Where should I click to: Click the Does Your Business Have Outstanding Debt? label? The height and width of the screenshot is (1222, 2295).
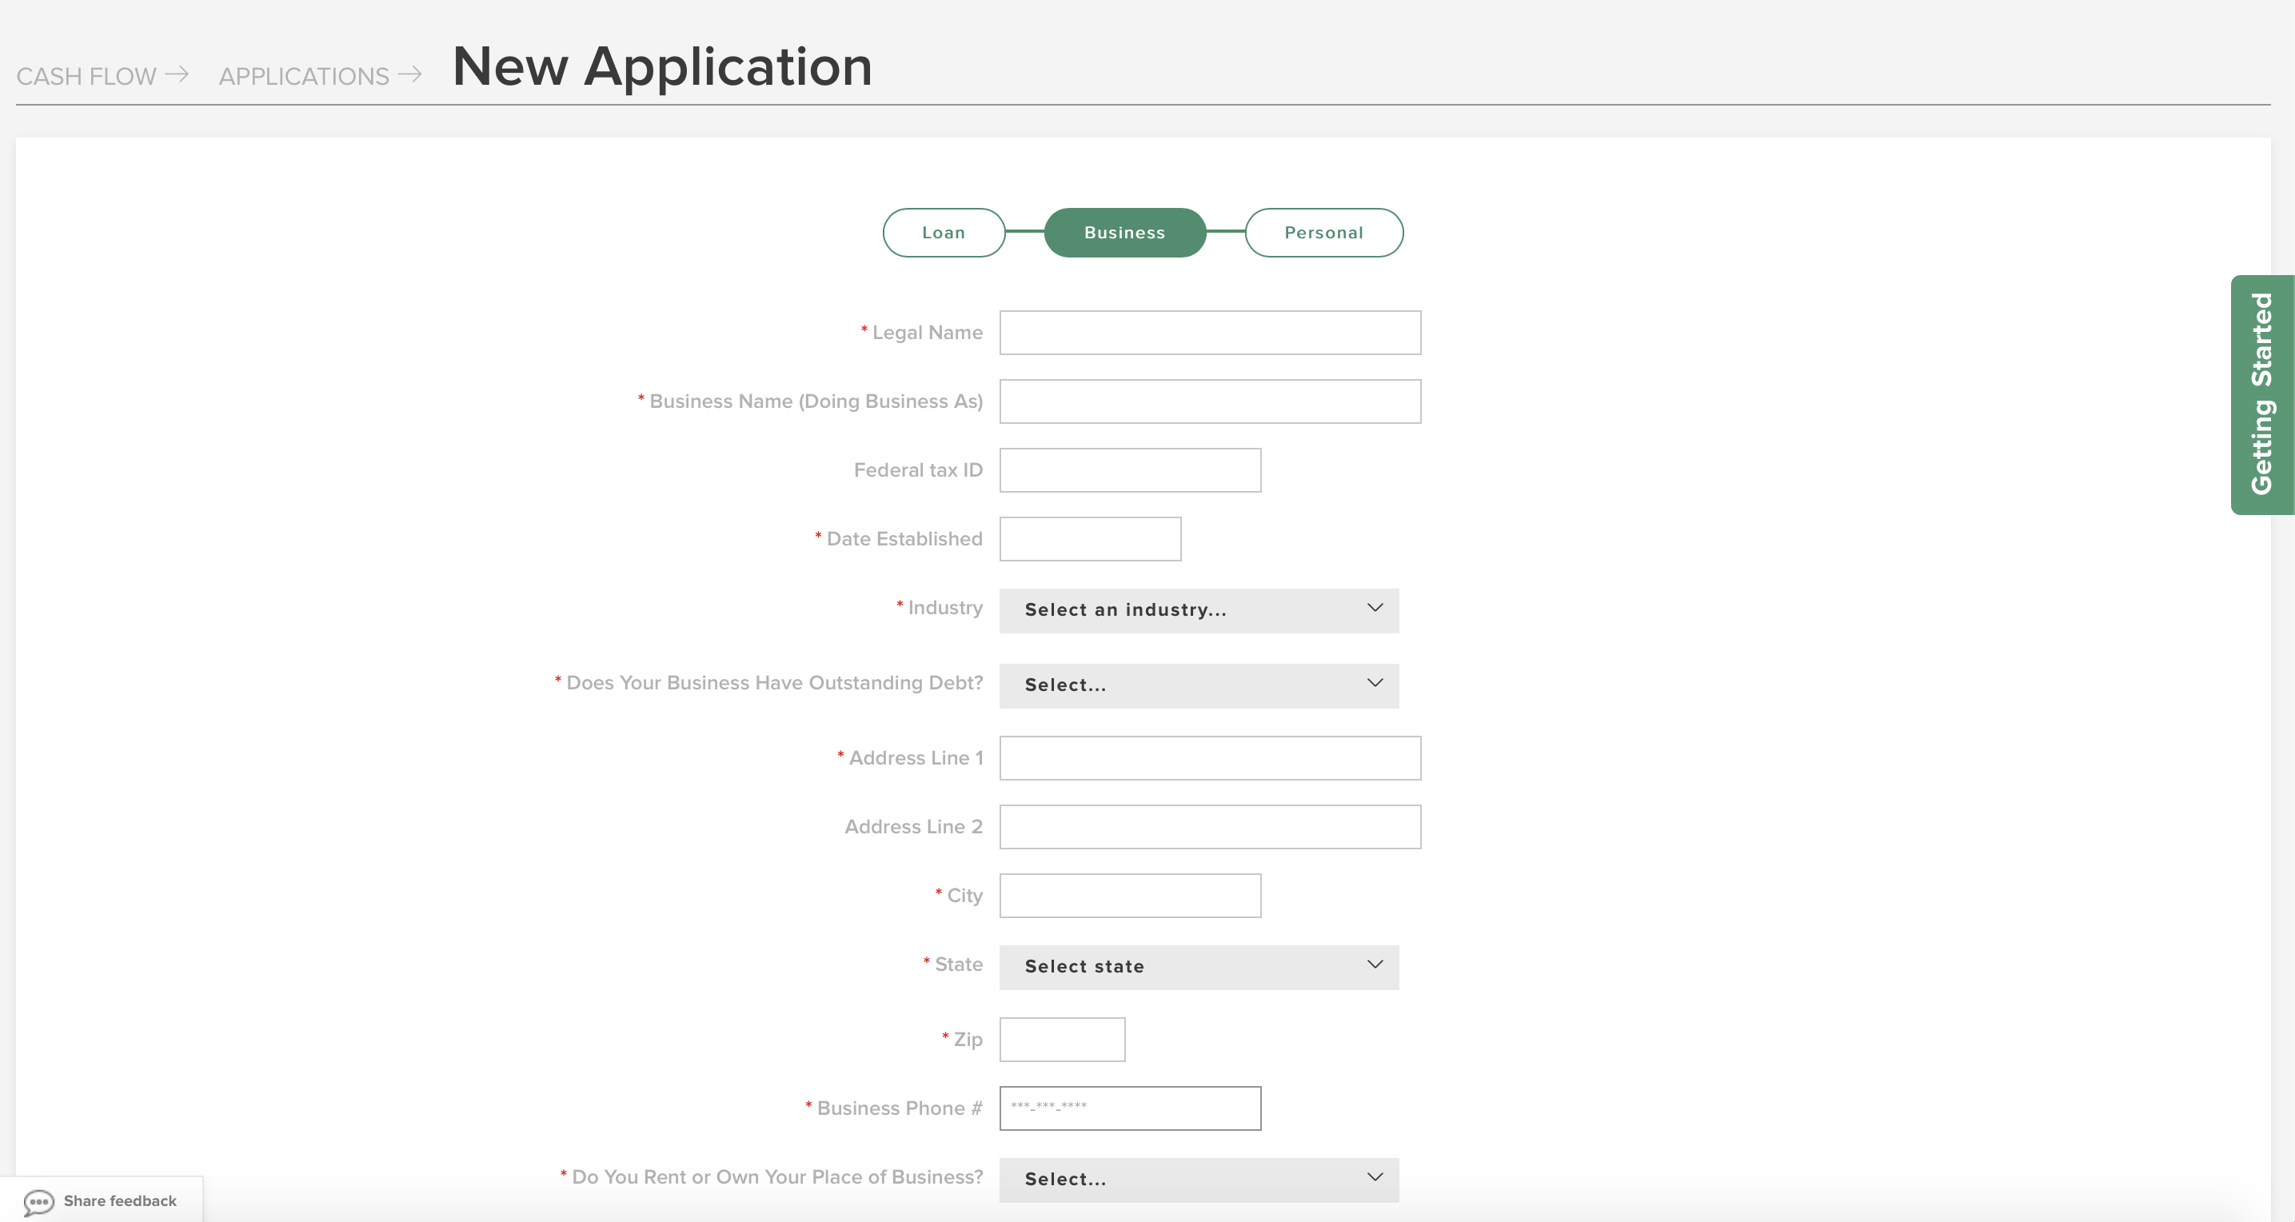[774, 683]
